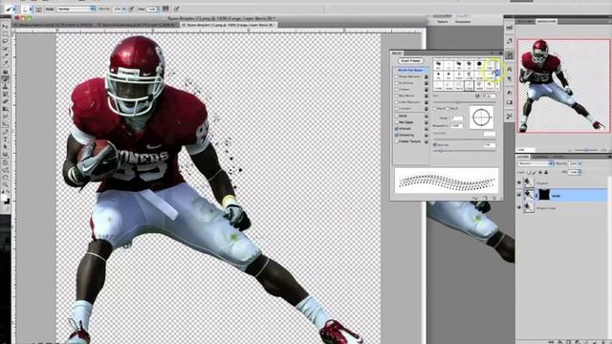Click the brush Size value field
The image size is (612, 344).
(489, 96)
